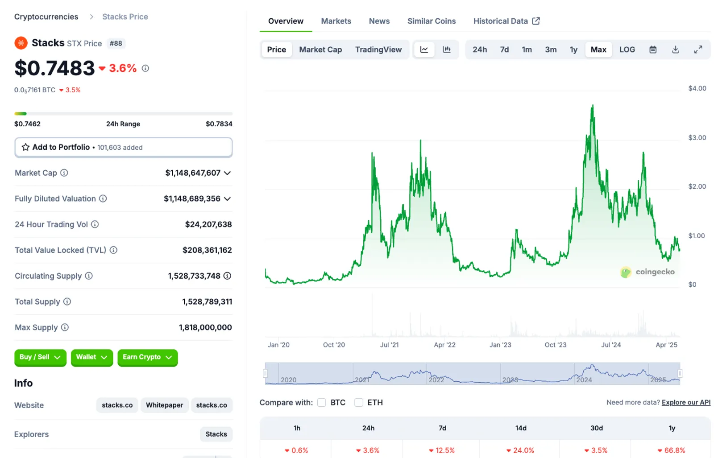The image size is (714, 458).
Task: Open last stacks.co website link
Action: tap(212, 405)
